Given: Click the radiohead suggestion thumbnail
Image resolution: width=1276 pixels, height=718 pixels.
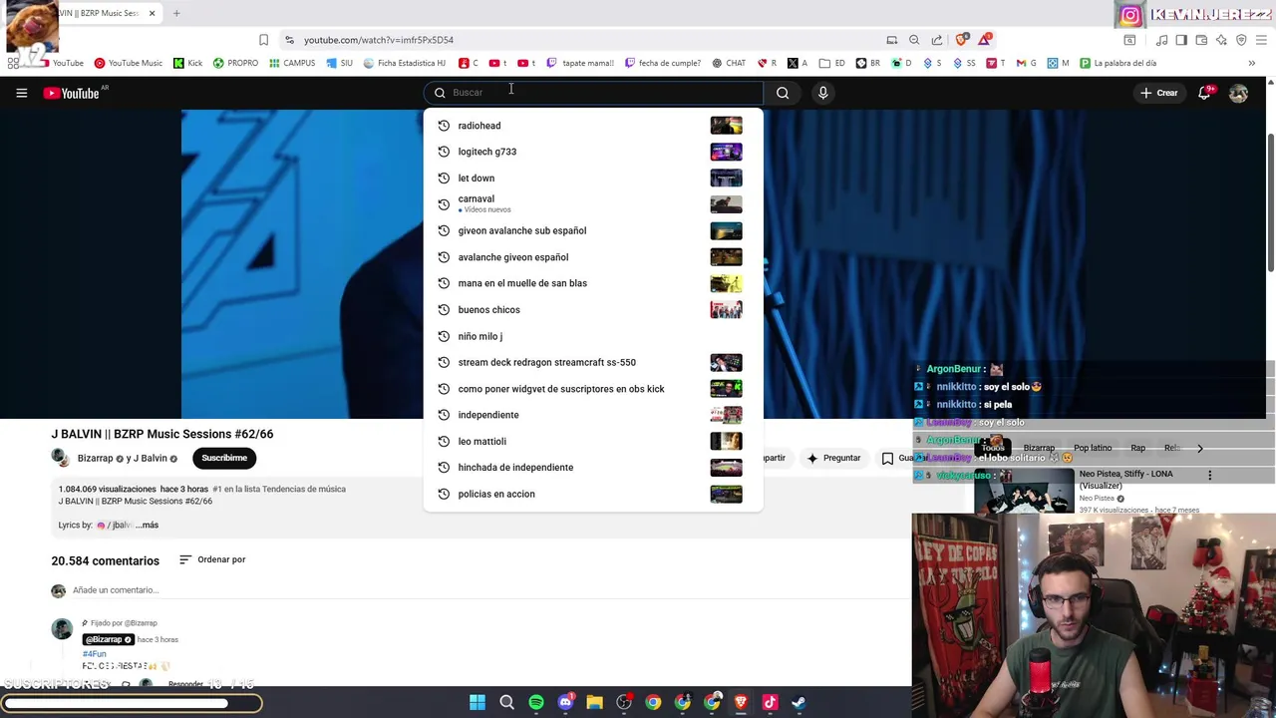Looking at the screenshot, I should tap(726, 126).
